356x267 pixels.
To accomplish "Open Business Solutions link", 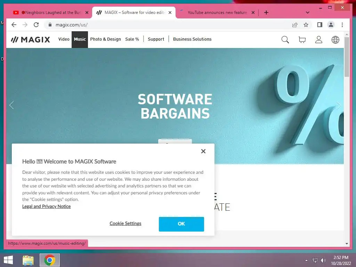I will click(192, 39).
